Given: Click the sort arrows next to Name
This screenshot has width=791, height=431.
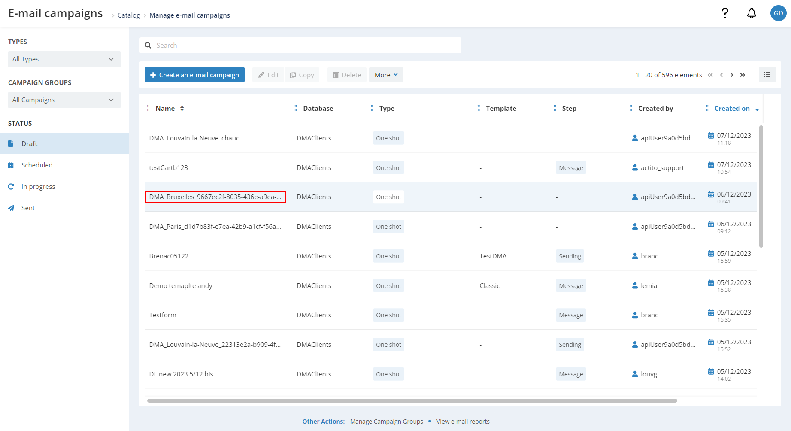Looking at the screenshot, I should (x=182, y=109).
